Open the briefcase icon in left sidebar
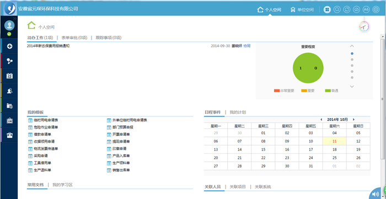Viewport: 386px width, 199px height. [x=9, y=135]
